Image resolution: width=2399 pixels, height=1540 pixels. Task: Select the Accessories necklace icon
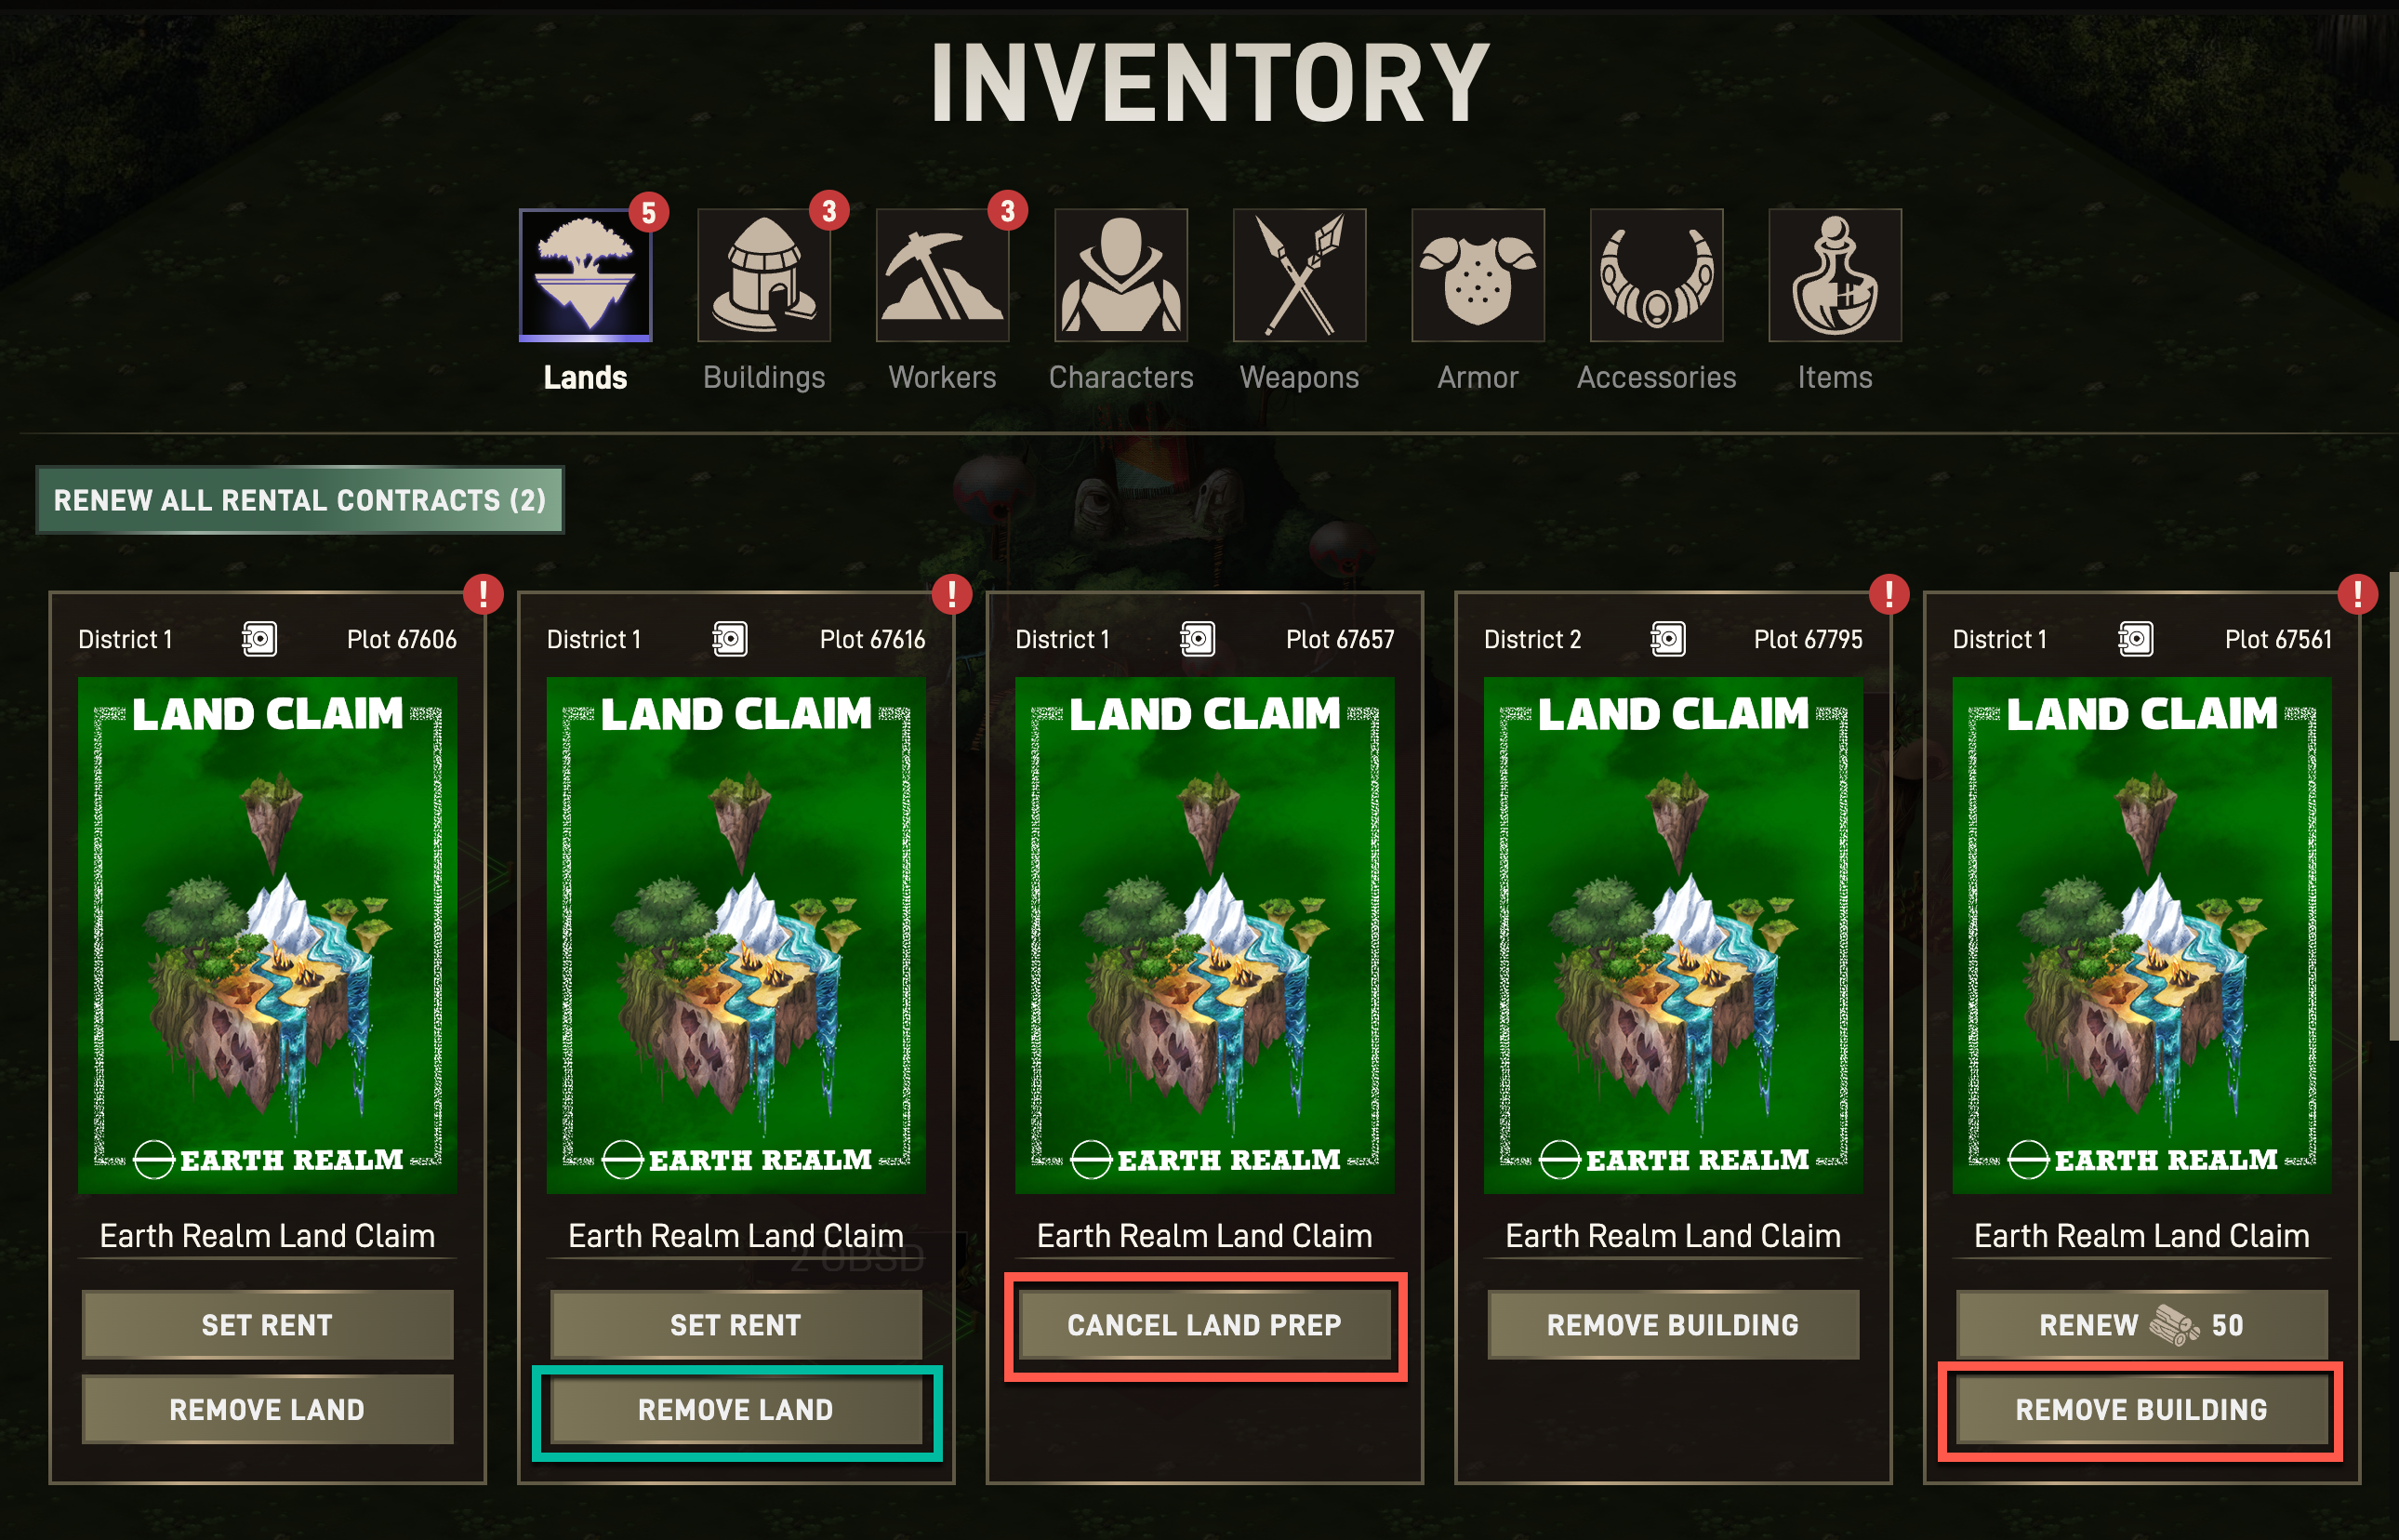1656,275
